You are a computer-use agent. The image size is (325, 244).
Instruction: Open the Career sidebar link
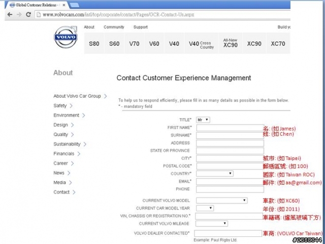point(61,164)
